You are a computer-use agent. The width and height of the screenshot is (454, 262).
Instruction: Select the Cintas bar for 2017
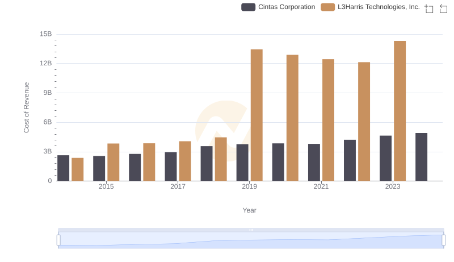tap(171, 167)
